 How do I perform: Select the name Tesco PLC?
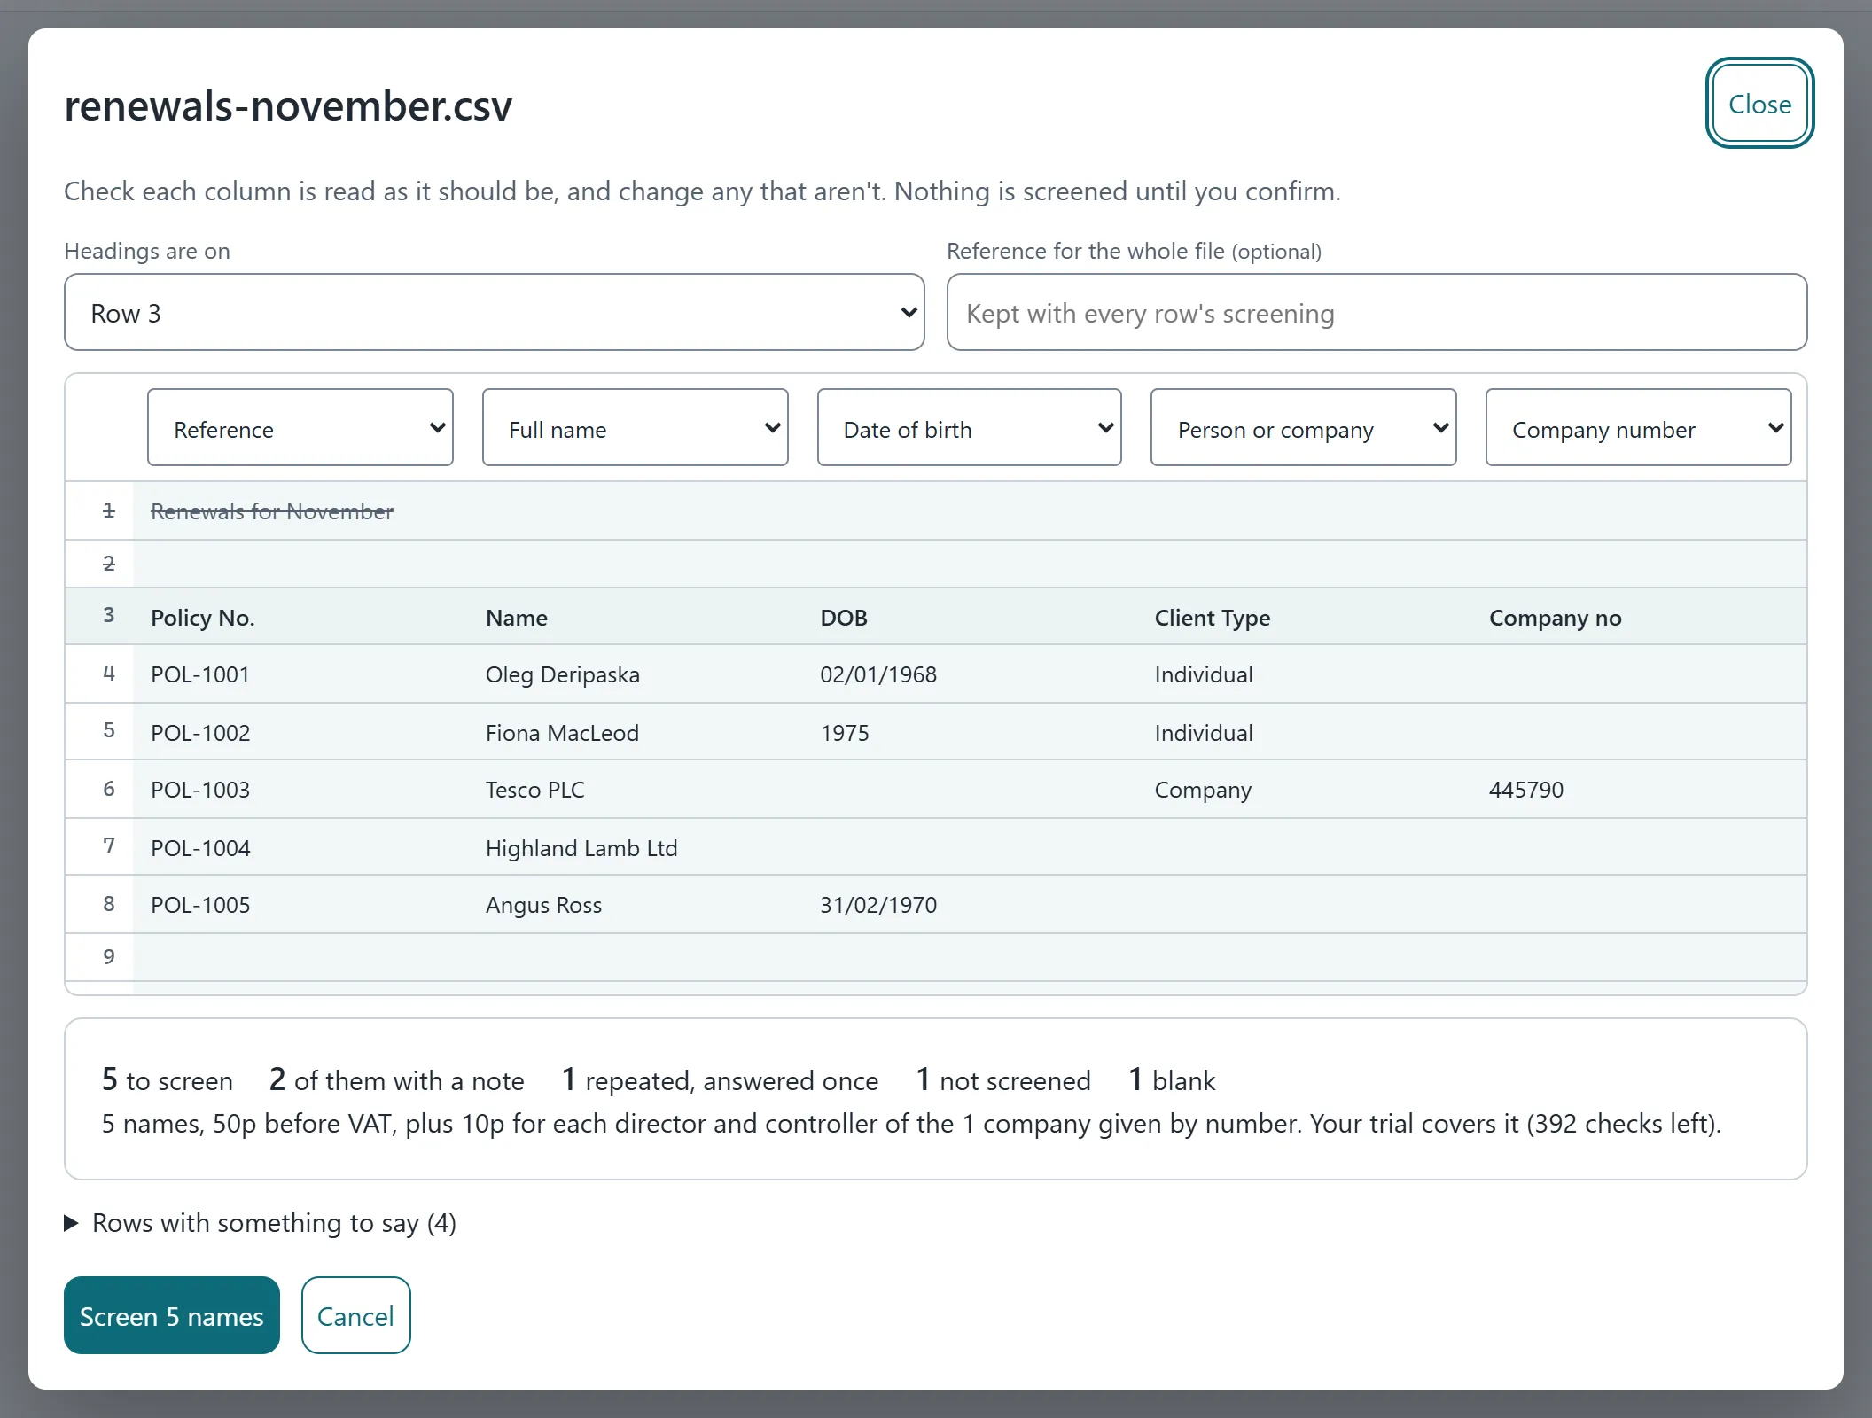point(535,790)
